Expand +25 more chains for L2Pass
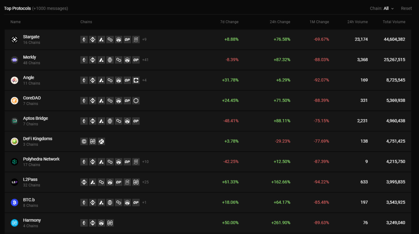Viewport: 419px width, 234px height. click(x=145, y=182)
